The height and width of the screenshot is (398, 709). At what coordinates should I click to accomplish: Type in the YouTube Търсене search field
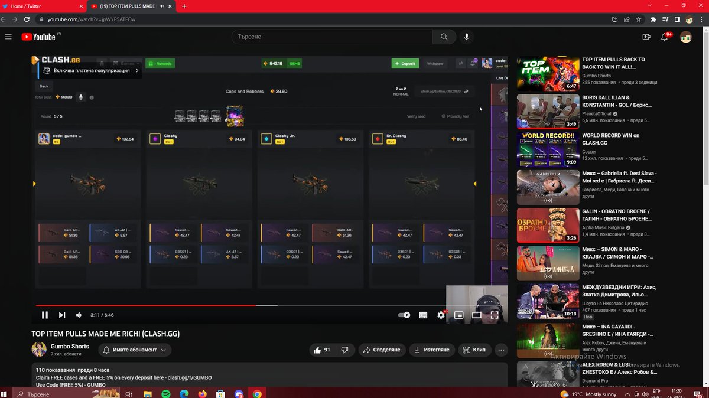point(332,37)
